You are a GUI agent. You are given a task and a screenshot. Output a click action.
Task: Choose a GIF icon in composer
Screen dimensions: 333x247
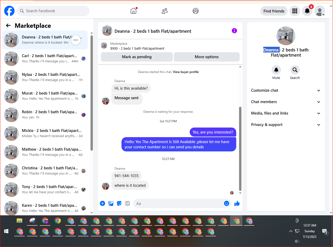[127, 203]
